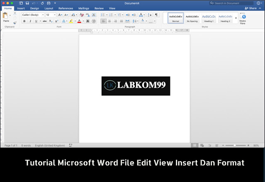Click the Paste clipboard icon
This screenshot has height=182, width=265.
(x=5, y=15)
